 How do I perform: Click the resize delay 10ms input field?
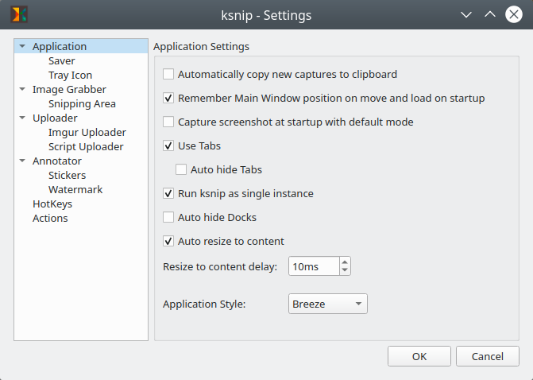pos(312,266)
